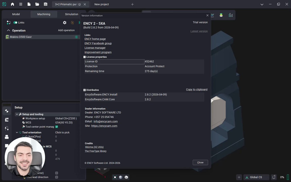Collapse the Tool orientation group
Image resolution: width=291 pixels, height=182 pixels.
coord(17,132)
